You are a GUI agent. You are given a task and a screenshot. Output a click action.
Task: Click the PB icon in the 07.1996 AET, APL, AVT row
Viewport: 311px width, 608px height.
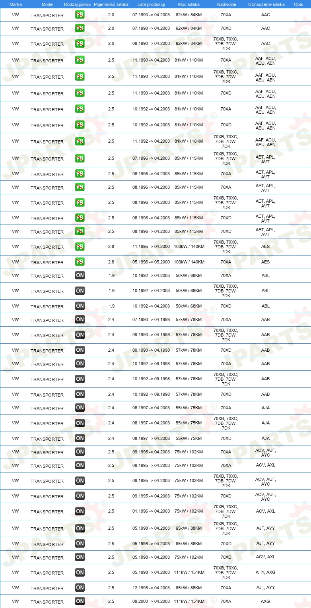click(80, 158)
